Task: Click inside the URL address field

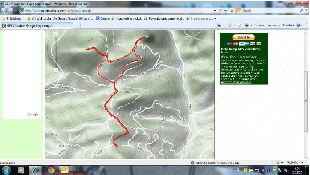Action: [x=118, y=11]
